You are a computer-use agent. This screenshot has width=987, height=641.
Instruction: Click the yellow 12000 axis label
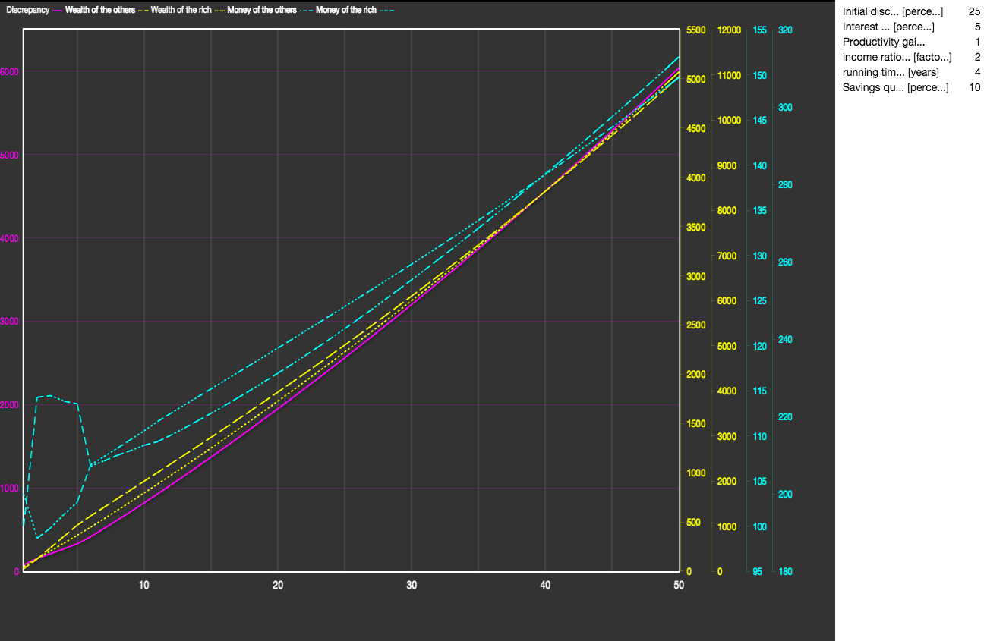[x=728, y=30]
